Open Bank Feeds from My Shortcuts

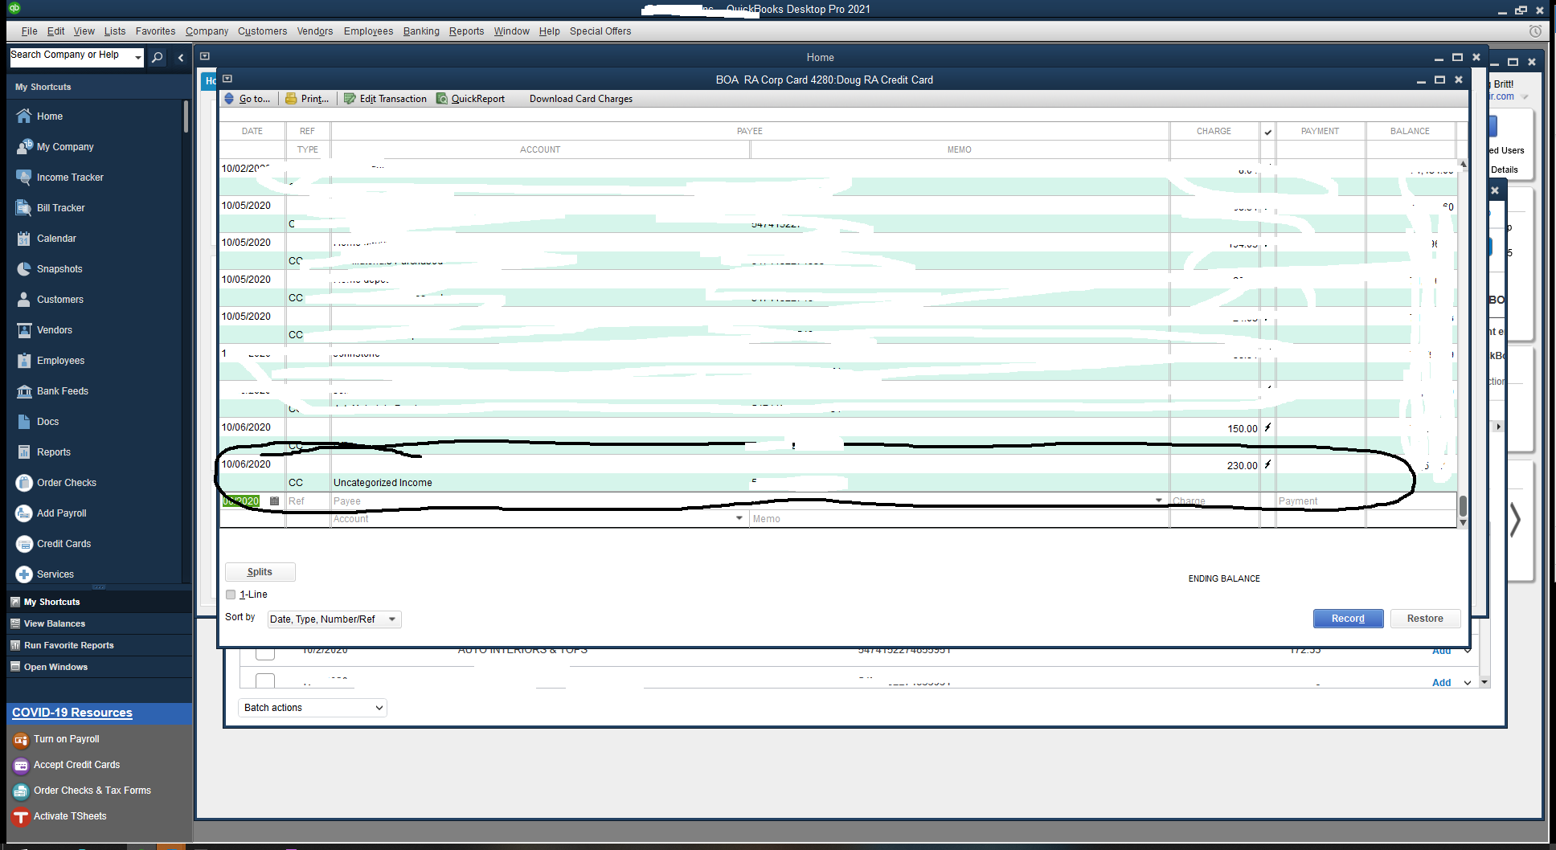[x=62, y=390]
